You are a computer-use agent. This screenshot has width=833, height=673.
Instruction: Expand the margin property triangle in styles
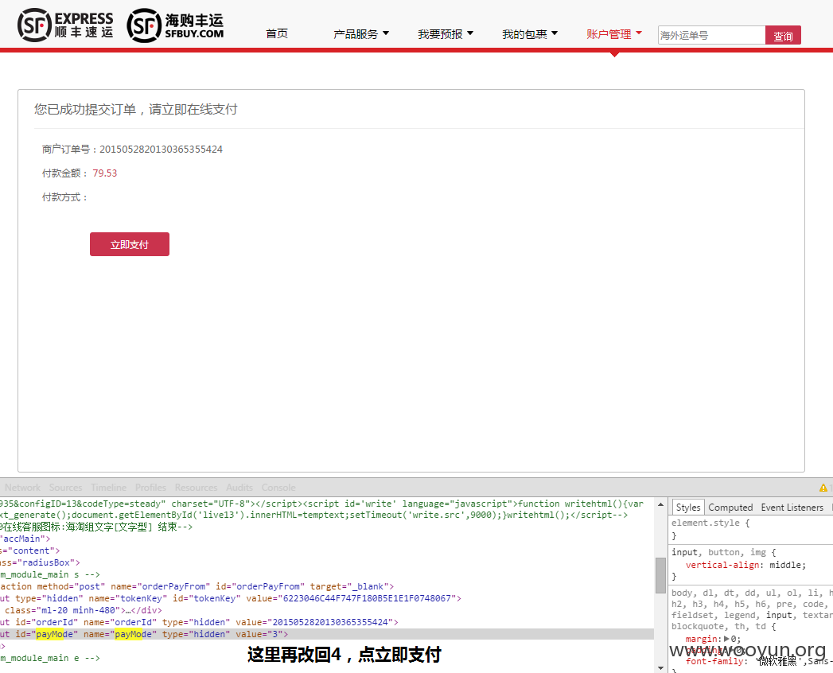(x=727, y=639)
